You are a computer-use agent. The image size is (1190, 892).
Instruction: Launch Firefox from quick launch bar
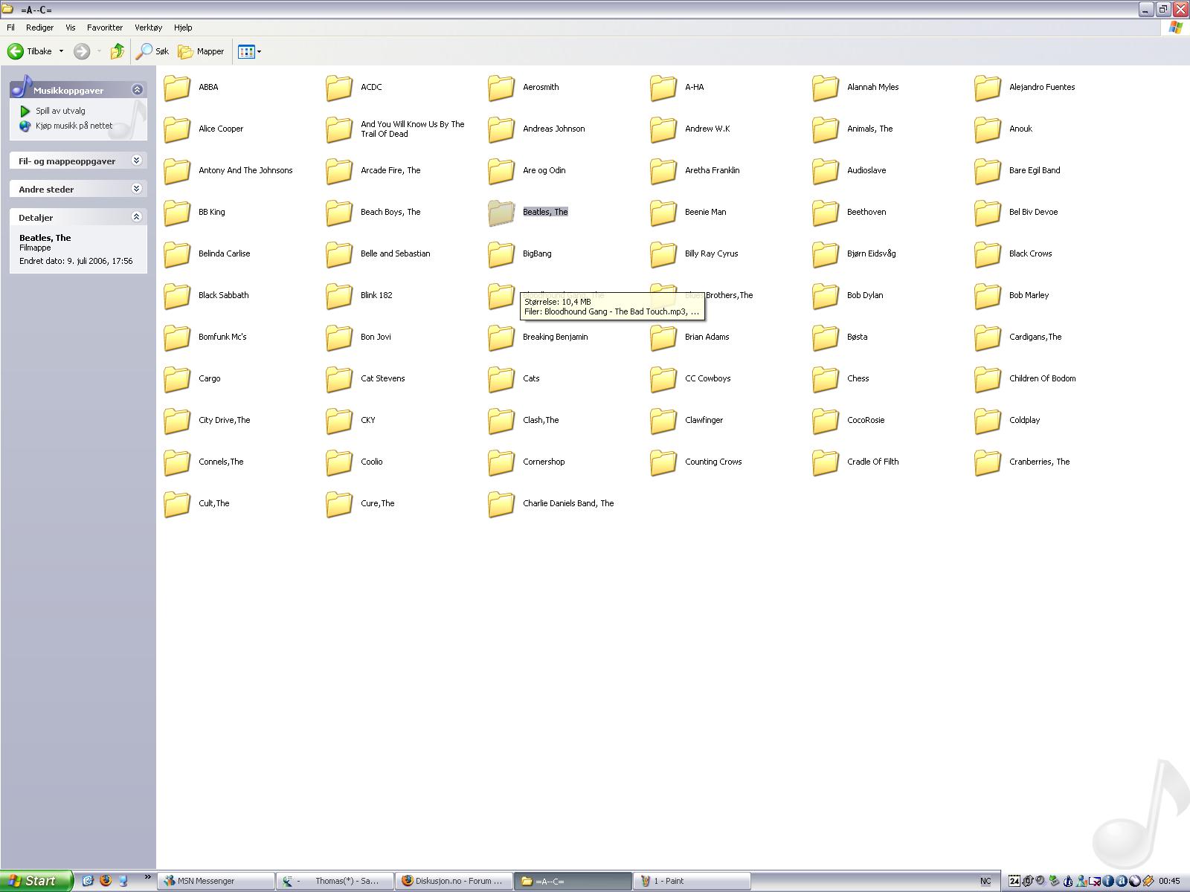(x=106, y=881)
